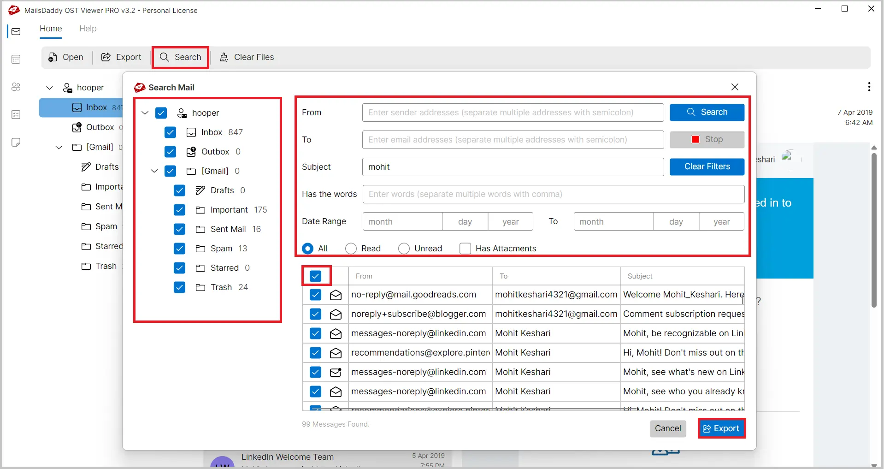Collapse hooper account in main folder pane
This screenshot has height=469, width=884.
pos(50,88)
